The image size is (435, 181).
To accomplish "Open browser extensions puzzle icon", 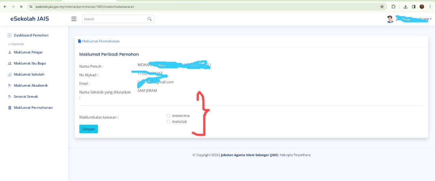I will pos(394,6).
